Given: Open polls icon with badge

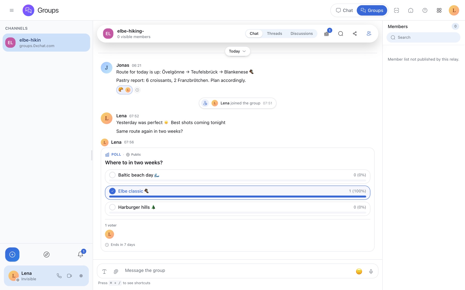Looking at the screenshot, I should 327,34.
